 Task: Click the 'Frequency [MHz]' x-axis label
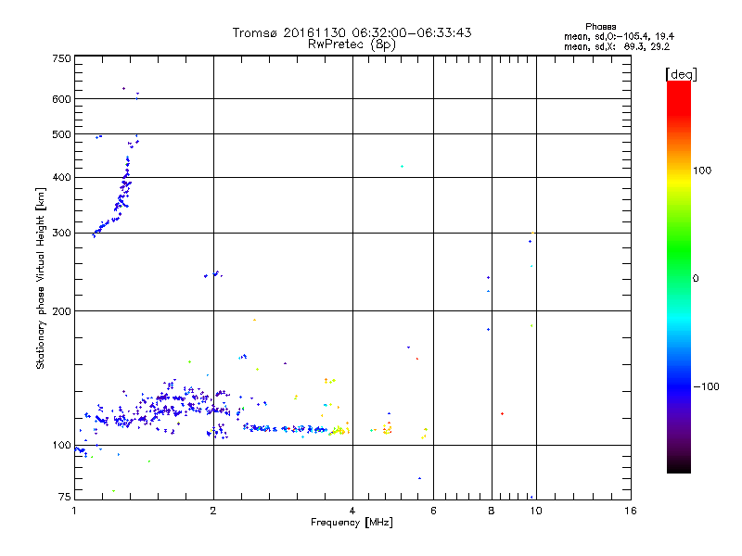[x=352, y=523]
